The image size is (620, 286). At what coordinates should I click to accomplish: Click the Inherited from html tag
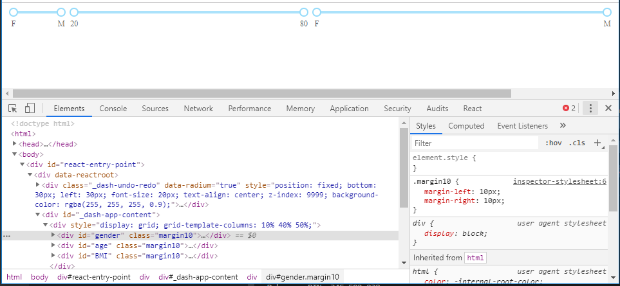(475, 258)
